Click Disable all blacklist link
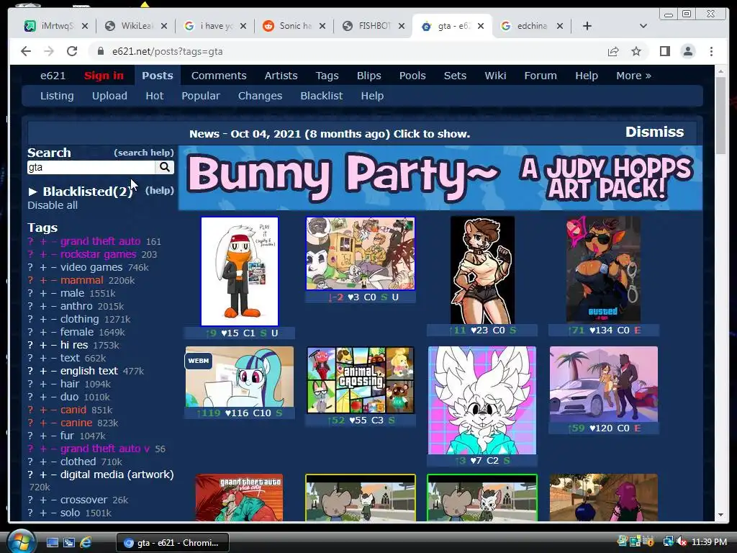 52,205
